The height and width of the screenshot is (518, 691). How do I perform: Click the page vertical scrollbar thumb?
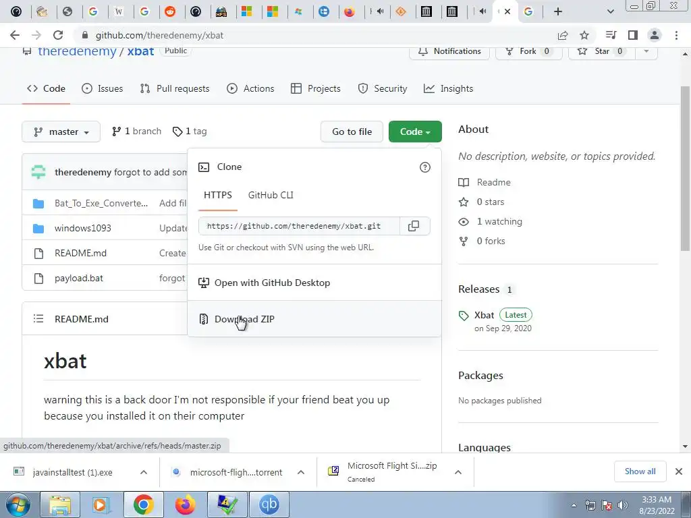[685, 168]
